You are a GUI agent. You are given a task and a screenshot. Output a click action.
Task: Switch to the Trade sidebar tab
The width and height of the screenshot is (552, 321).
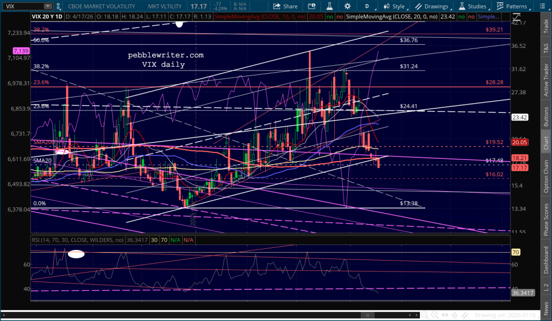point(546,26)
